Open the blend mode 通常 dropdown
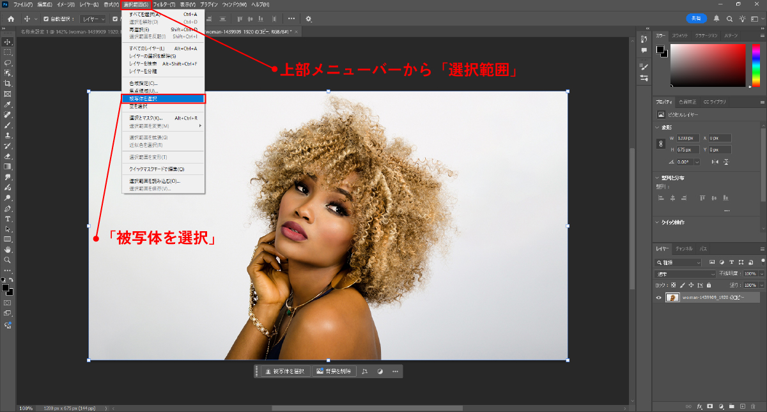767x412 pixels. pyautogui.click(x=684, y=273)
